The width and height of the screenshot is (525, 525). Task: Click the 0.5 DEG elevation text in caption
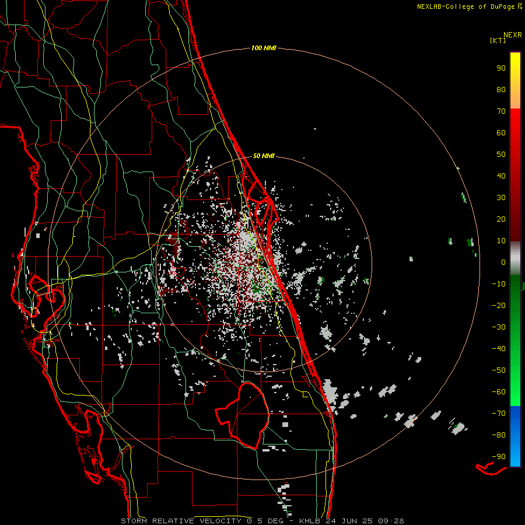click(265, 521)
